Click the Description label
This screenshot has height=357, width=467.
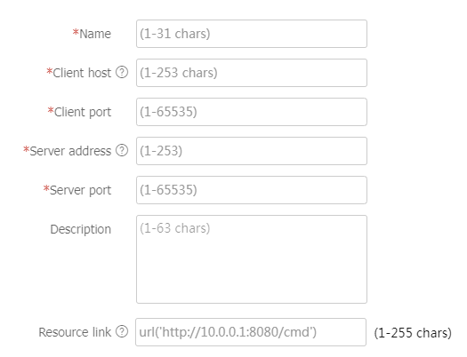click(81, 229)
